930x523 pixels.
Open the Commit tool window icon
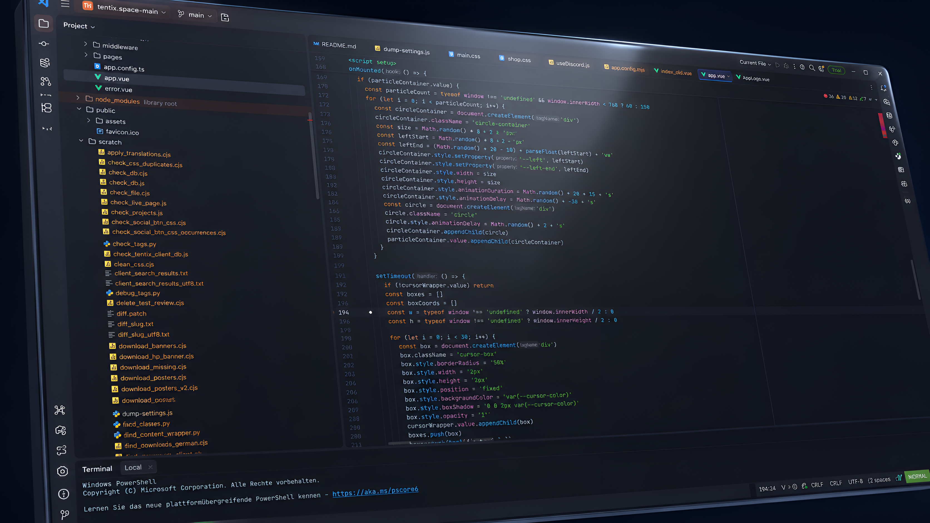tap(44, 44)
